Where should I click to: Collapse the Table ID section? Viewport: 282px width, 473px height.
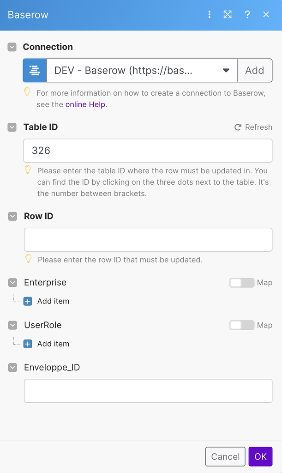coord(12,127)
